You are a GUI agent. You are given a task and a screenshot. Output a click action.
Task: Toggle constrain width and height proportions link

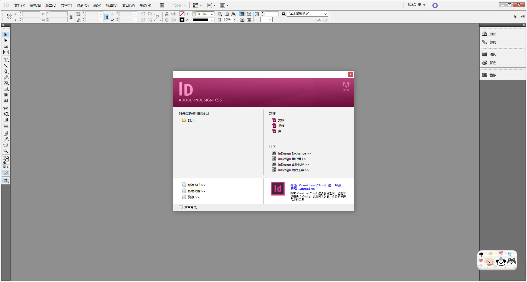[71, 17]
